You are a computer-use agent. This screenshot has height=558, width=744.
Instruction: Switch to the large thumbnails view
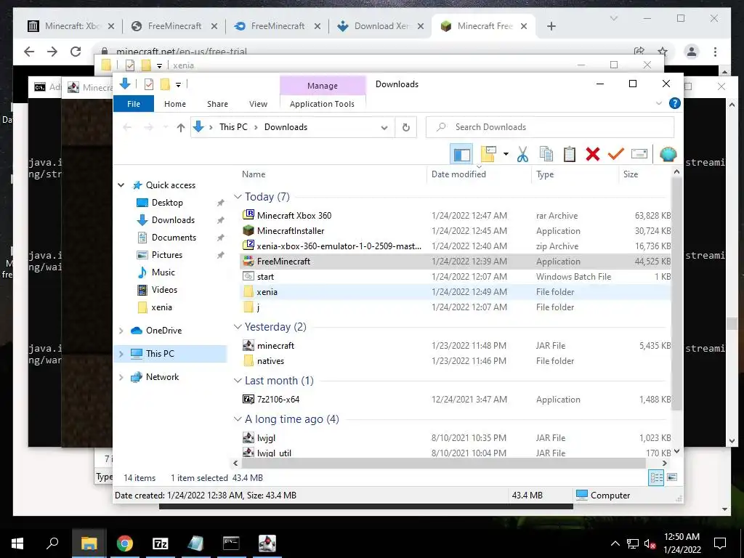672,477
